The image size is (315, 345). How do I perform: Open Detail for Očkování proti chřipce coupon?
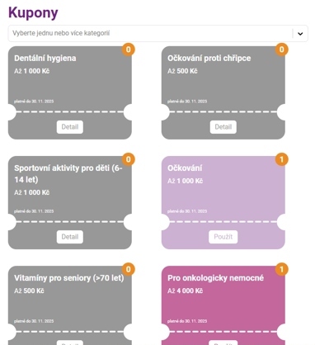click(x=223, y=127)
